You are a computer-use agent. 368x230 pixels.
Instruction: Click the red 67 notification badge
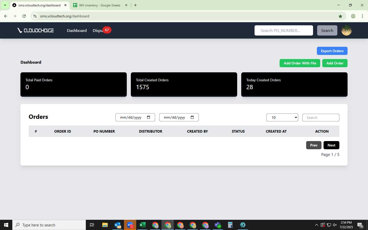point(107,30)
